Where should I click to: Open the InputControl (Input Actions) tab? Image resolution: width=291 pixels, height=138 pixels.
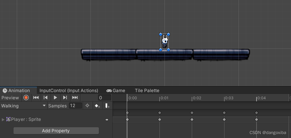click(x=69, y=91)
